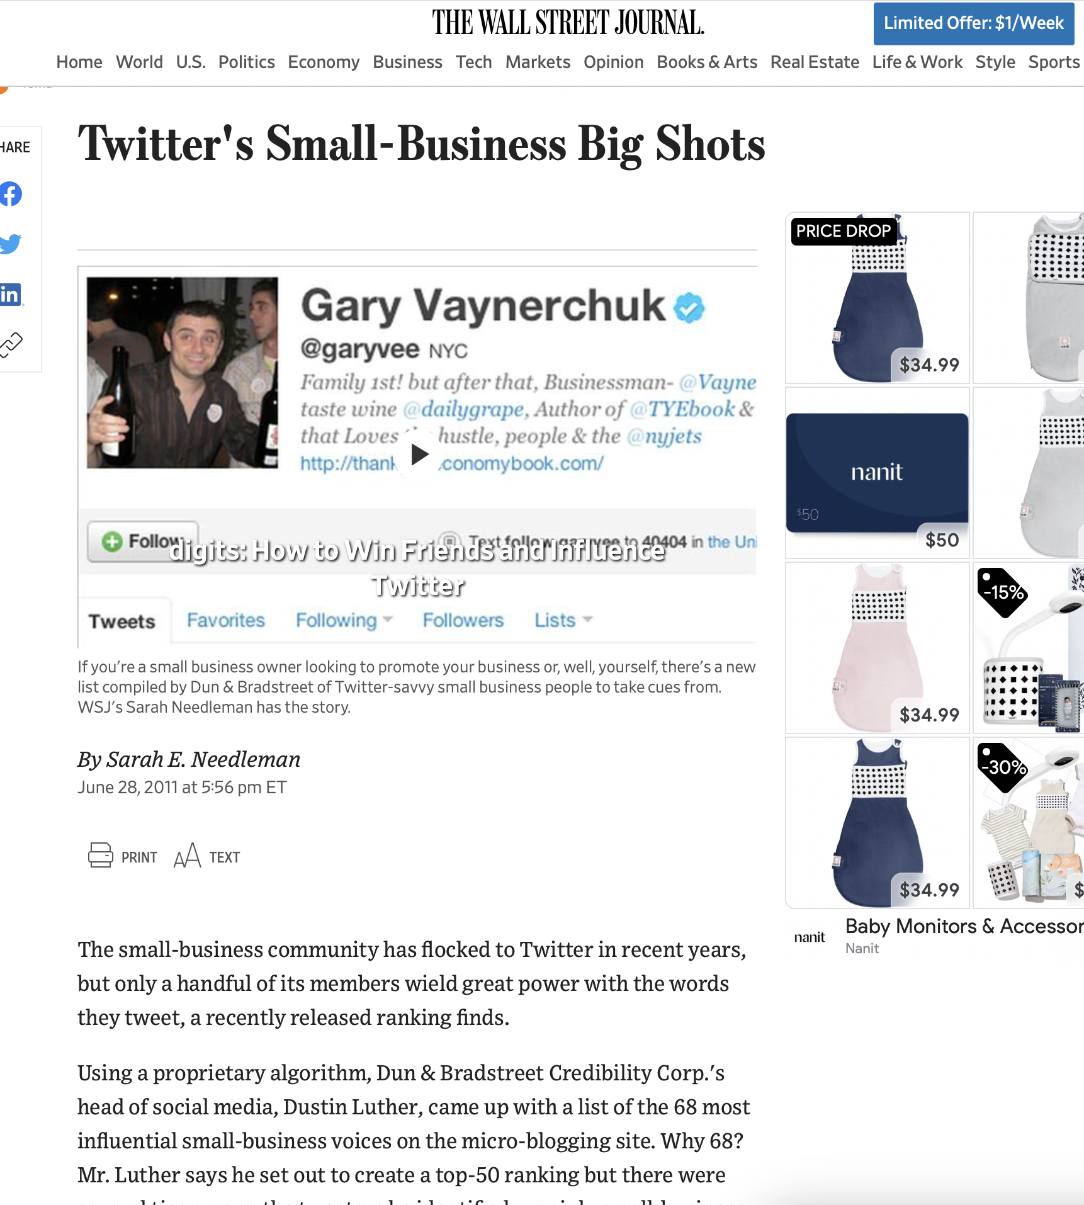Open the Tech section
The height and width of the screenshot is (1205, 1084).
473,62
